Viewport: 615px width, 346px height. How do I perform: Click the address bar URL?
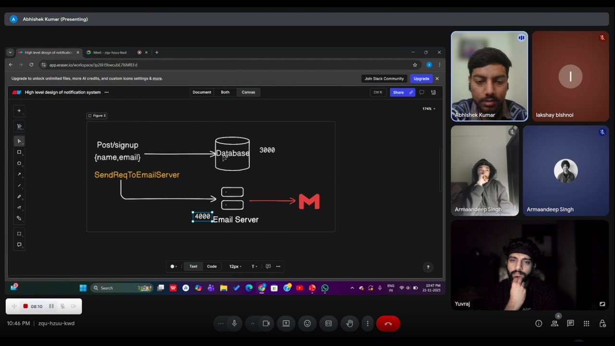tap(93, 65)
